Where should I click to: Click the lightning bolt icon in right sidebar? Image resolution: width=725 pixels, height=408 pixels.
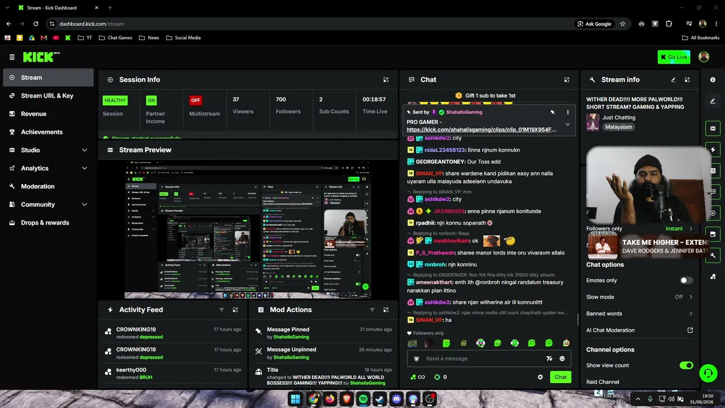click(x=713, y=150)
